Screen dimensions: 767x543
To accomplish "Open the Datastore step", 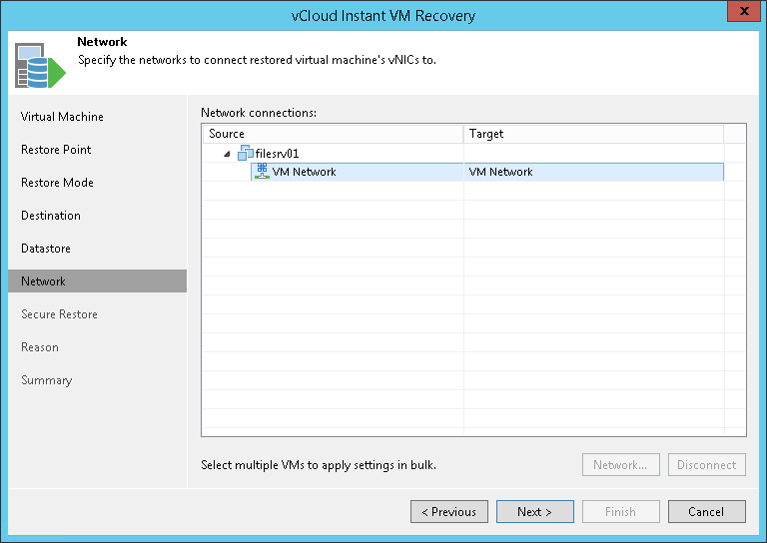I will 46,249.
